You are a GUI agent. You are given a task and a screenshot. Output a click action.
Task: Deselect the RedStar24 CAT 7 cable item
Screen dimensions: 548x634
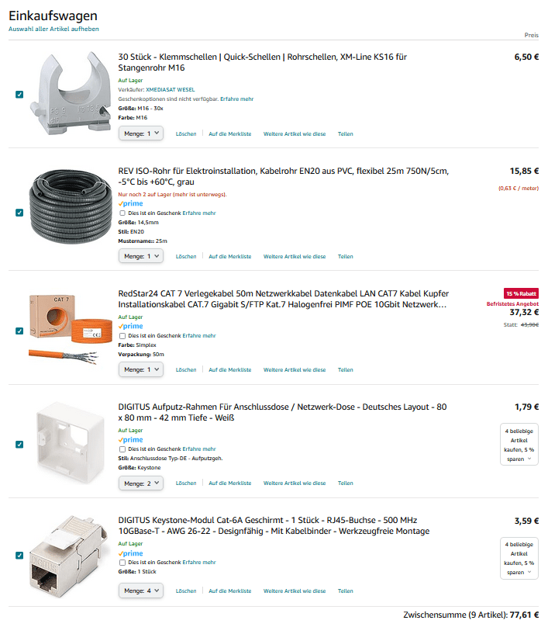coord(19,331)
